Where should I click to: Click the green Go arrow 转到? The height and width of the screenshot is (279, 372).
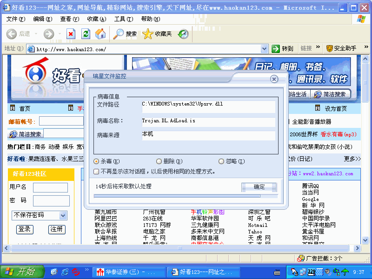[x=282, y=49]
